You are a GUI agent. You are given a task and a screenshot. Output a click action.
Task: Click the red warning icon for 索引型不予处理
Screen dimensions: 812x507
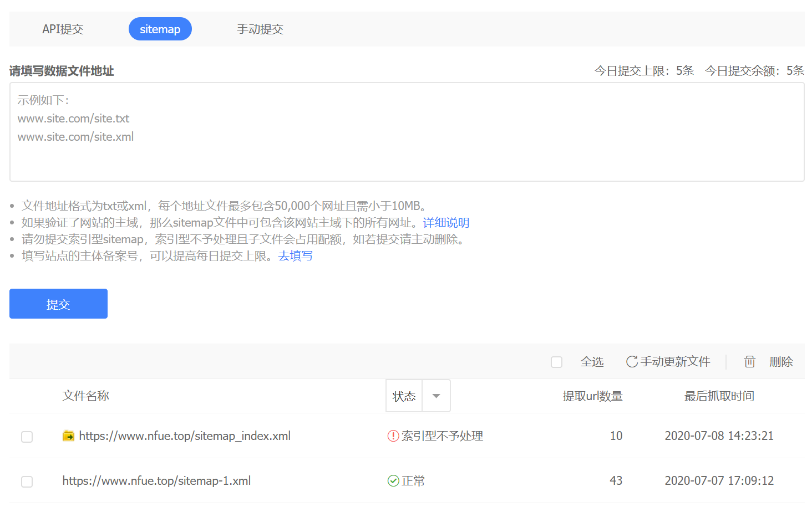(x=393, y=436)
